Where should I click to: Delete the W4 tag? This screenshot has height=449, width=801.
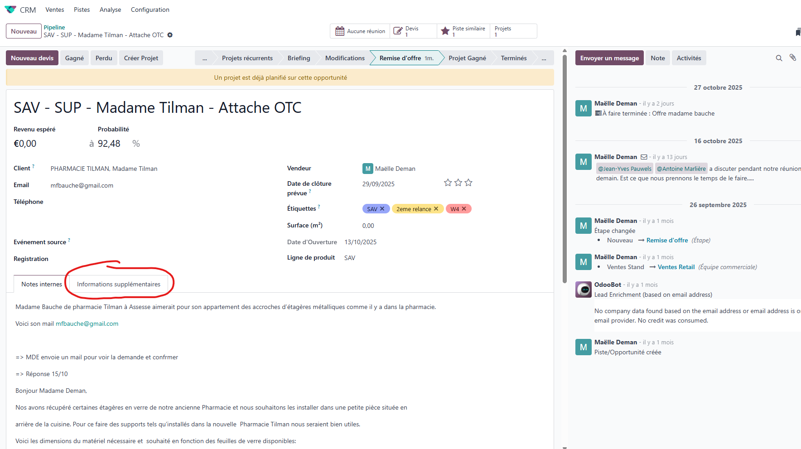(464, 209)
